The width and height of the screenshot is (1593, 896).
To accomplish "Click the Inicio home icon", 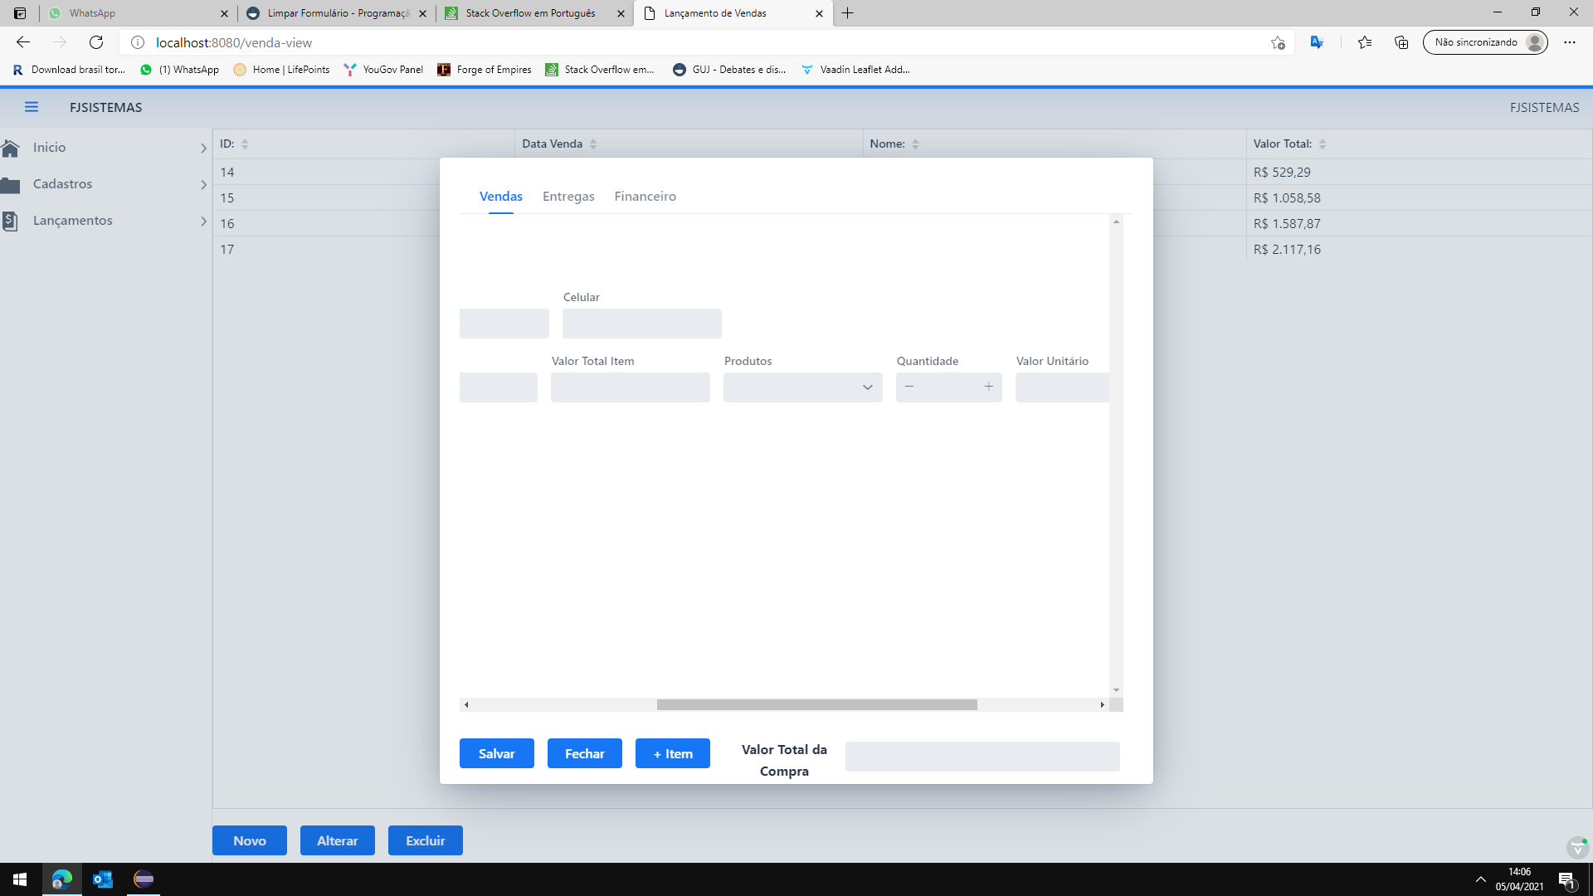I will 11,148.
